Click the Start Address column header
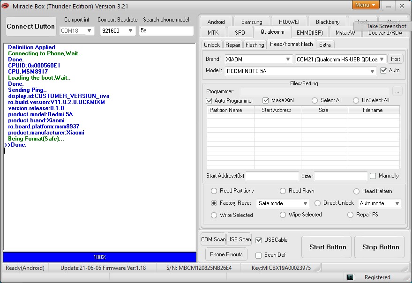The image size is (412, 283). coord(277,110)
